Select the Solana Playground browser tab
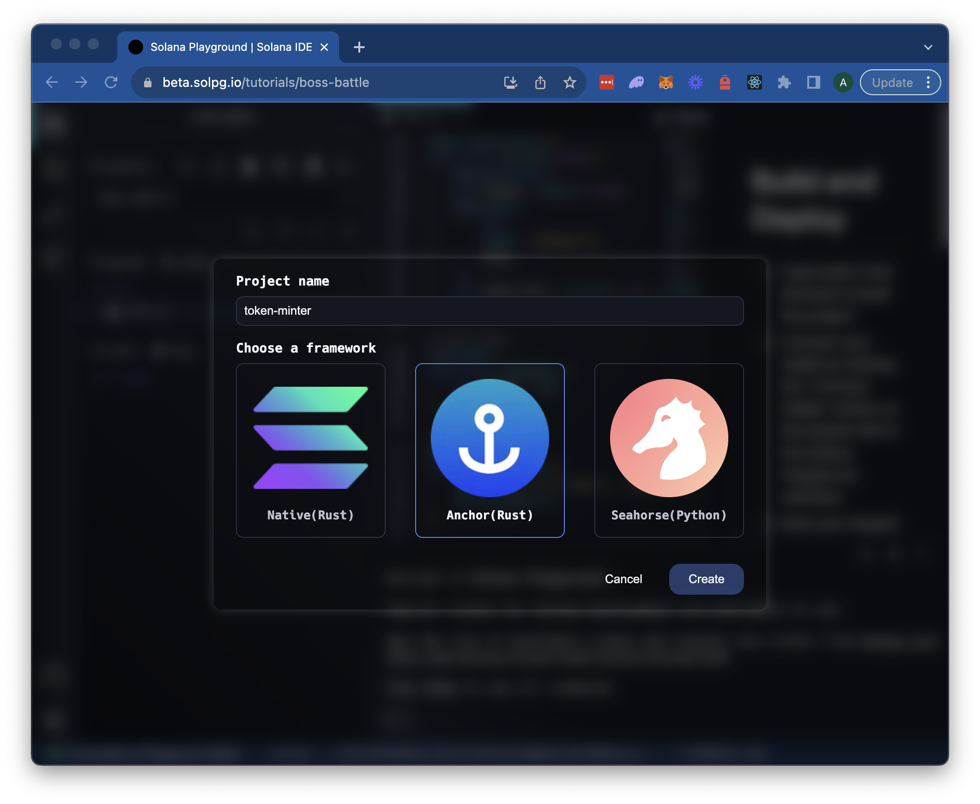Image resolution: width=980 pixels, height=804 pixels. coord(228,47)
